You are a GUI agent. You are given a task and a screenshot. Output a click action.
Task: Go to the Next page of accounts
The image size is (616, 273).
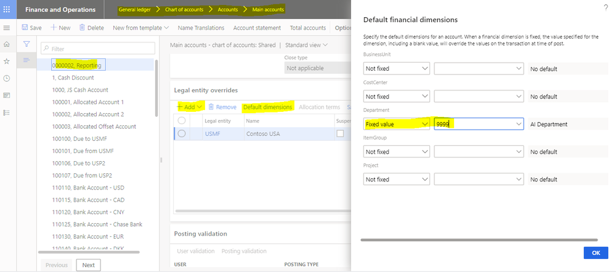click(88, 265)
